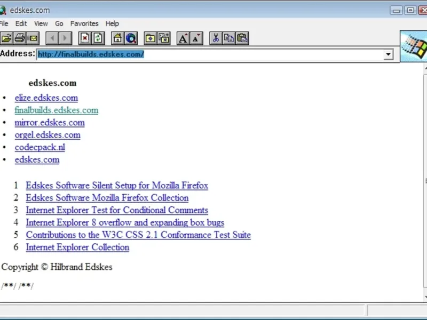Screen dimensions: 427x320
Task: Open the codecpack.nl link
Action: [x=39, y=147]
